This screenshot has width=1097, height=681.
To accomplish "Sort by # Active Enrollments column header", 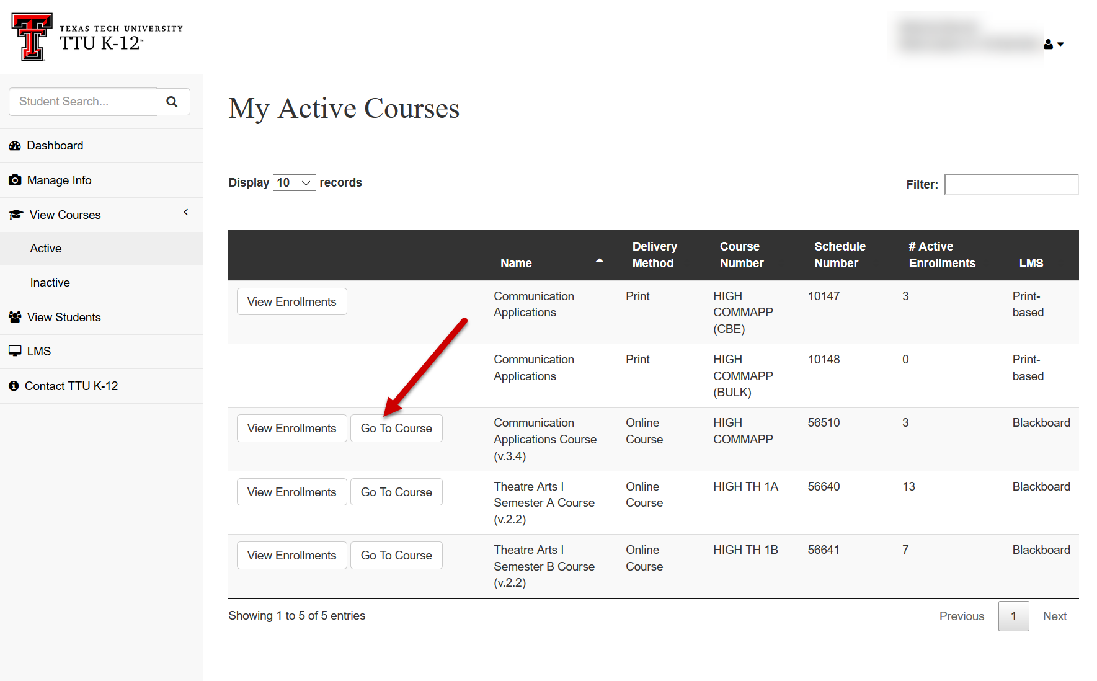I will tap(942, 255).
